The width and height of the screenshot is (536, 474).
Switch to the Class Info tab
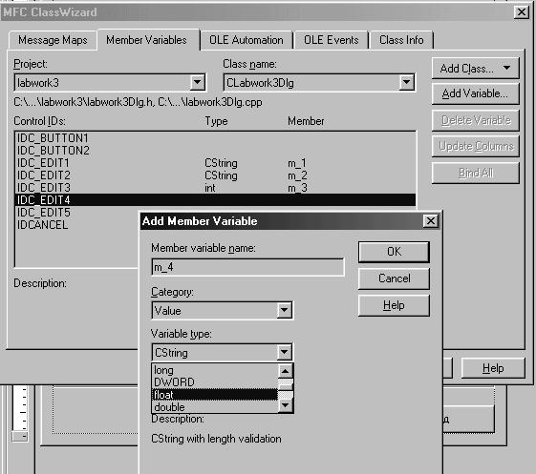pos(401,40)
